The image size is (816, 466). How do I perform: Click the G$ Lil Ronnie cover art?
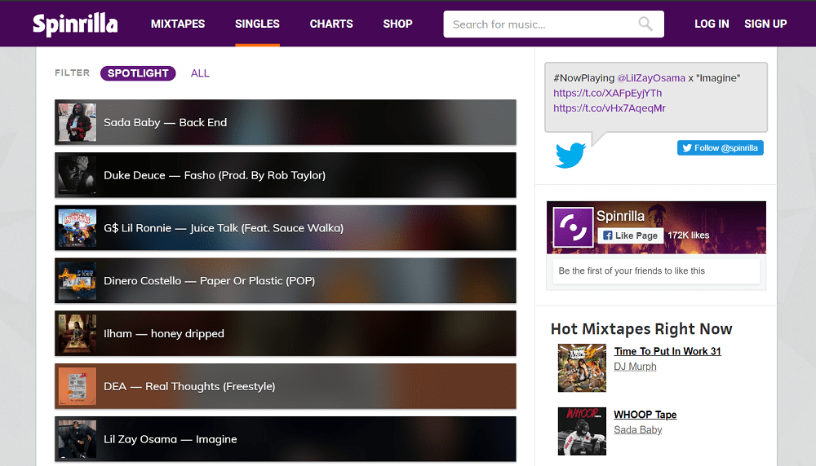(77, 227)
